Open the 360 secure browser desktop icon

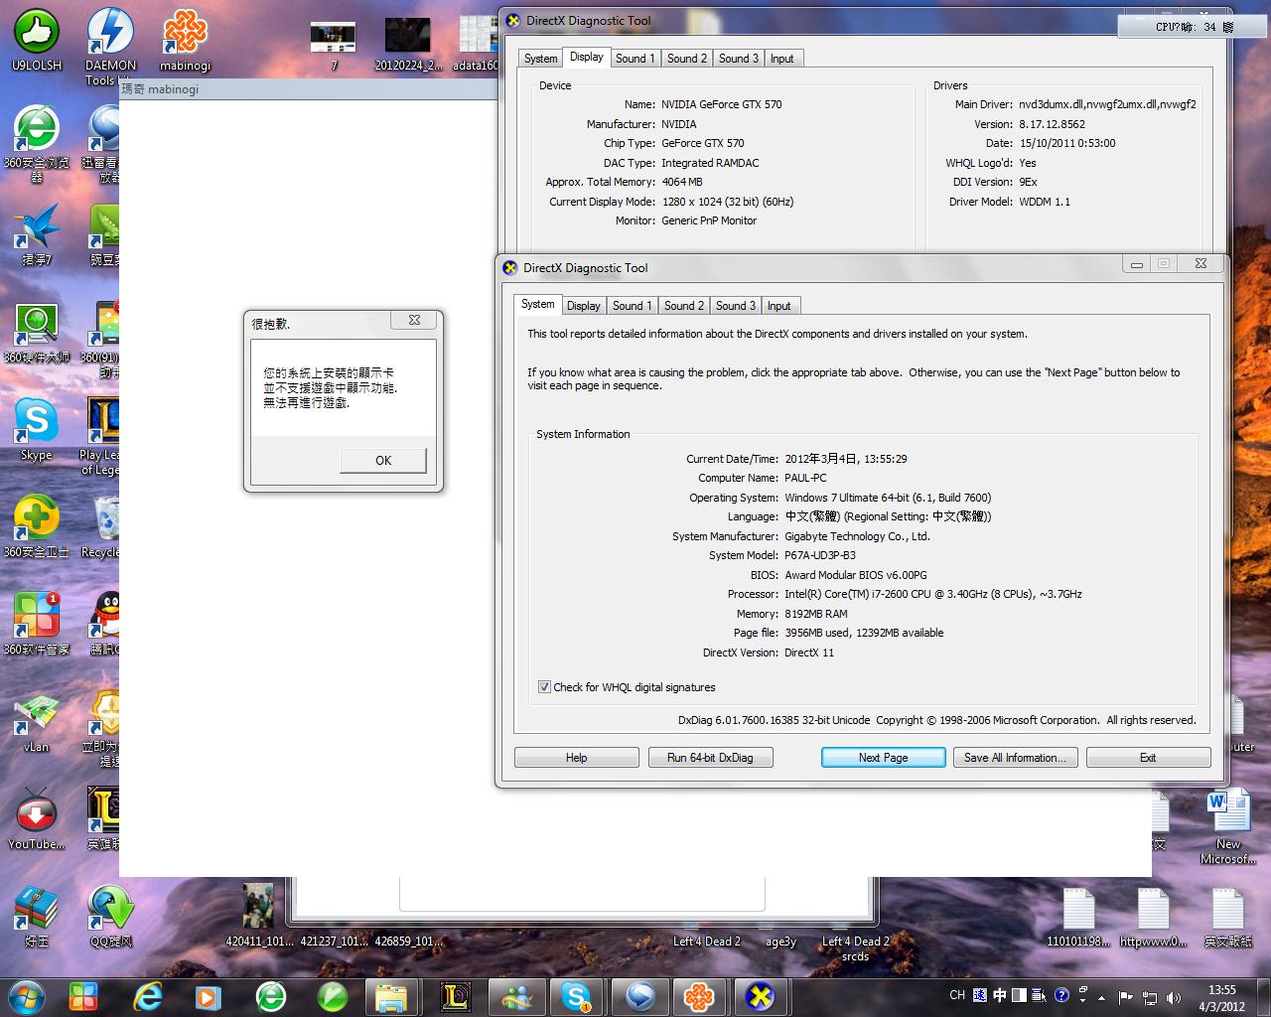[37, 143]
